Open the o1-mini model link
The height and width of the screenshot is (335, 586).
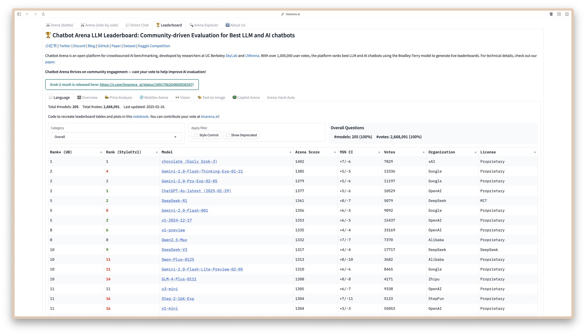(170, 309)
